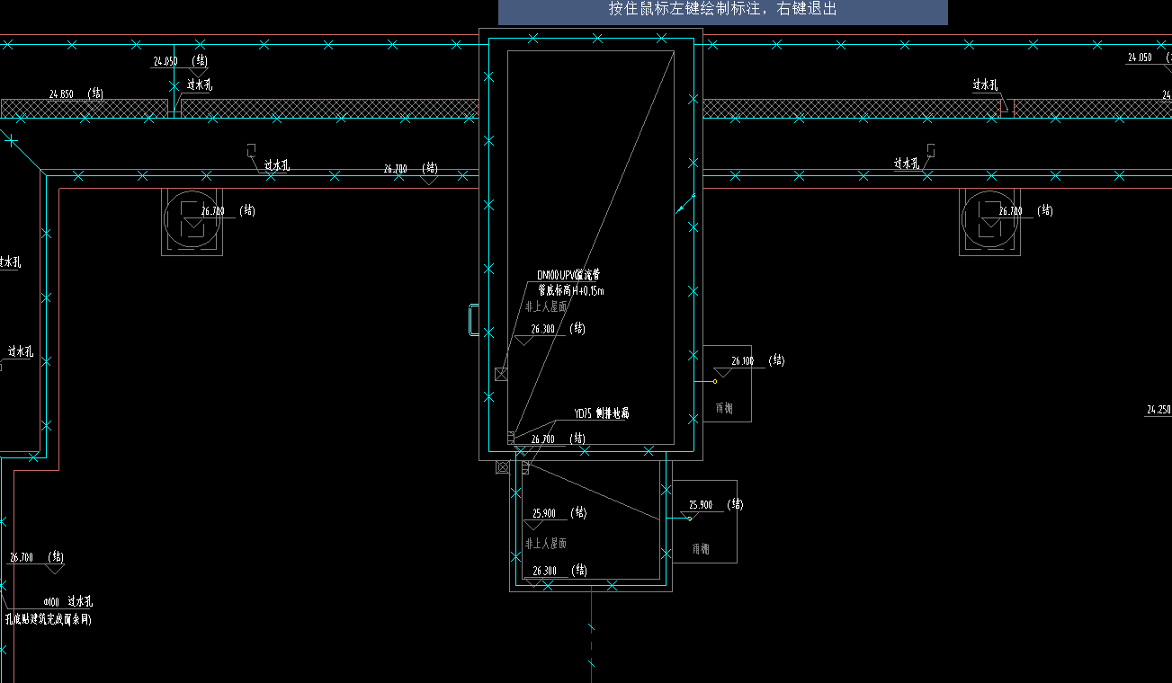
Task: Select the left roof drain circle symbol
Action: tap(192, 220)
